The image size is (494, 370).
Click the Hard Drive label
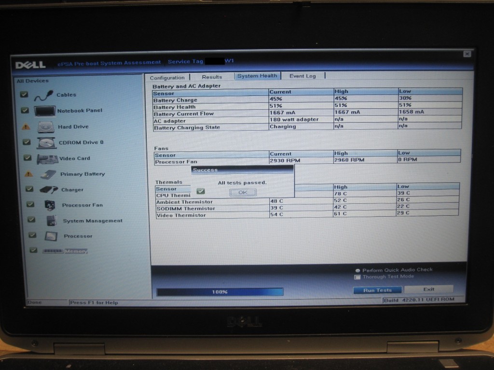click(x=73, y=127)
